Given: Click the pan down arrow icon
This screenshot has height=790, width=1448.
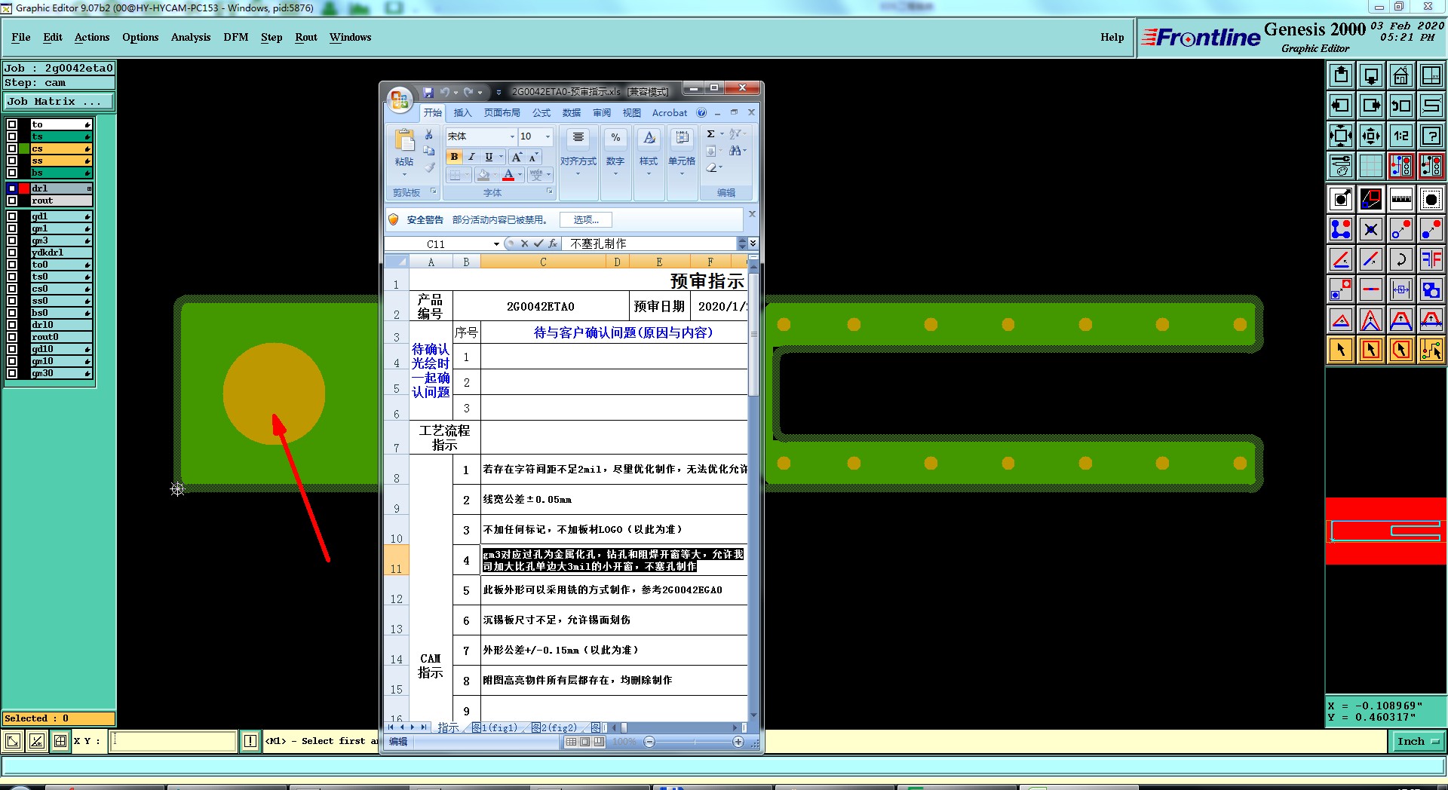Looking at the screenshot, I should point(1370,75).
